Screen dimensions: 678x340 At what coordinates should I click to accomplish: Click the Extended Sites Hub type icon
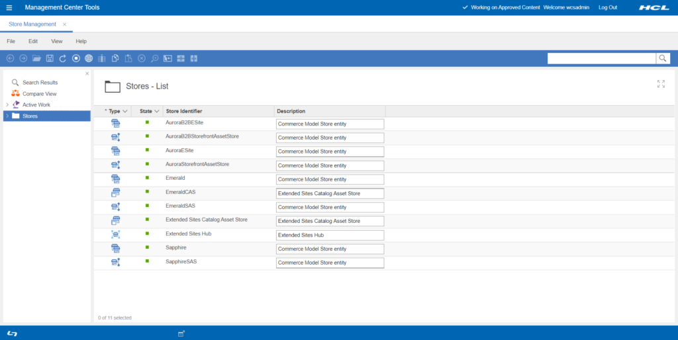point(115,235)
